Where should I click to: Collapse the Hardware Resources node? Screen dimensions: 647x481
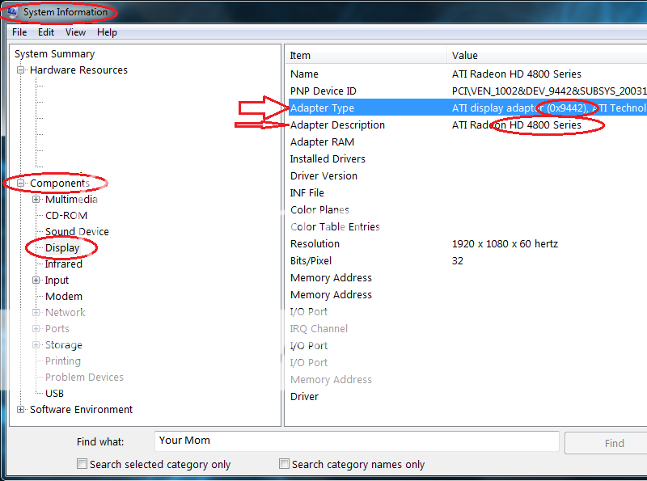(x=20, y=70)
